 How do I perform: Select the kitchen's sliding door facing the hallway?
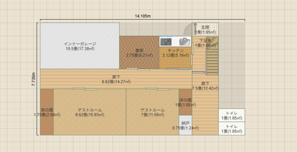click(x=178, y=69)
